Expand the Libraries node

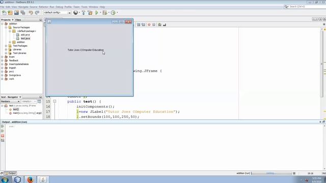click(x=6, y=50)
